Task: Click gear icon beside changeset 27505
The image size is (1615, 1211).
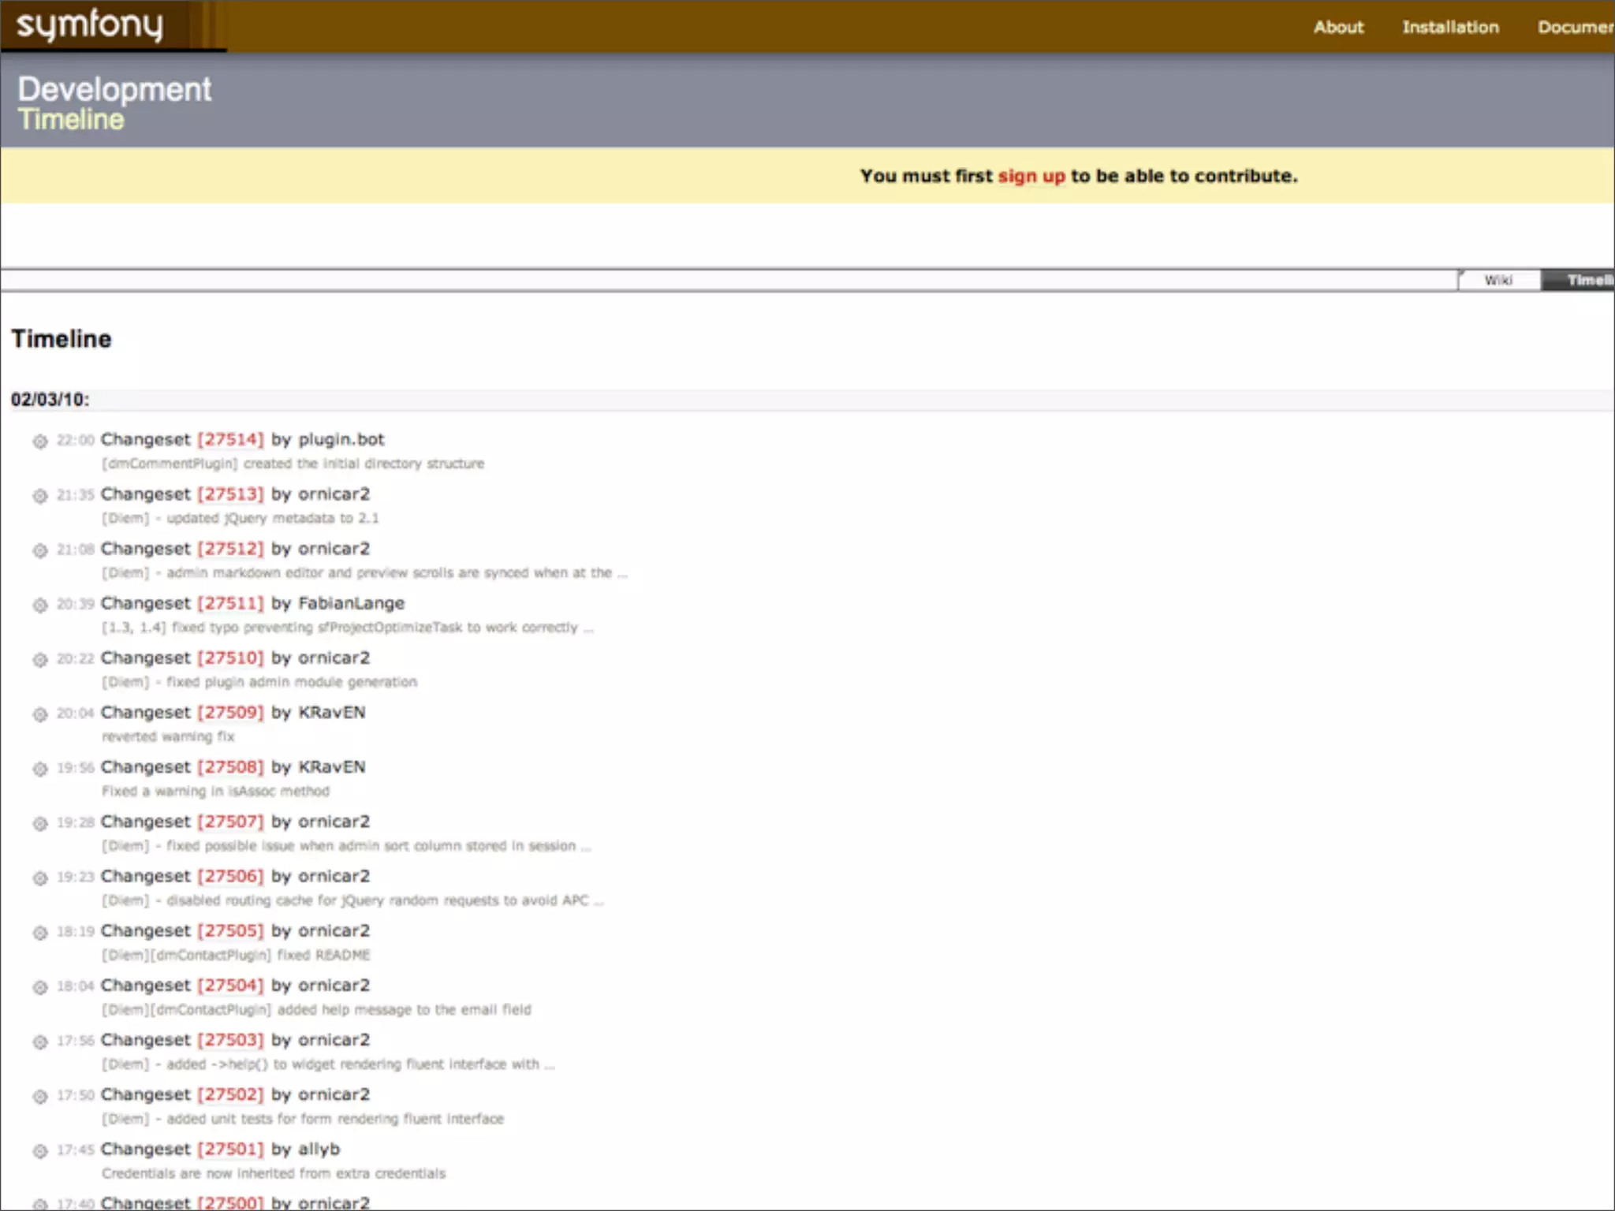Action: click(x=39, y=932)
